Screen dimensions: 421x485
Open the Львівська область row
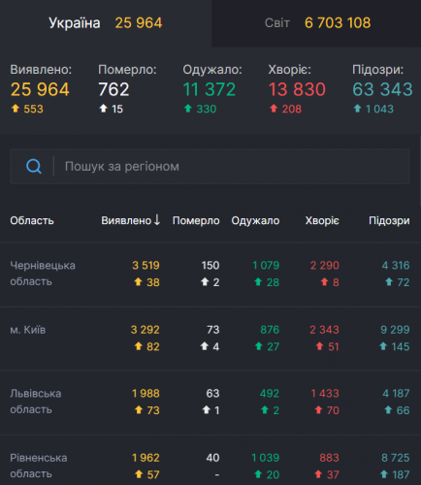[210, 403]
